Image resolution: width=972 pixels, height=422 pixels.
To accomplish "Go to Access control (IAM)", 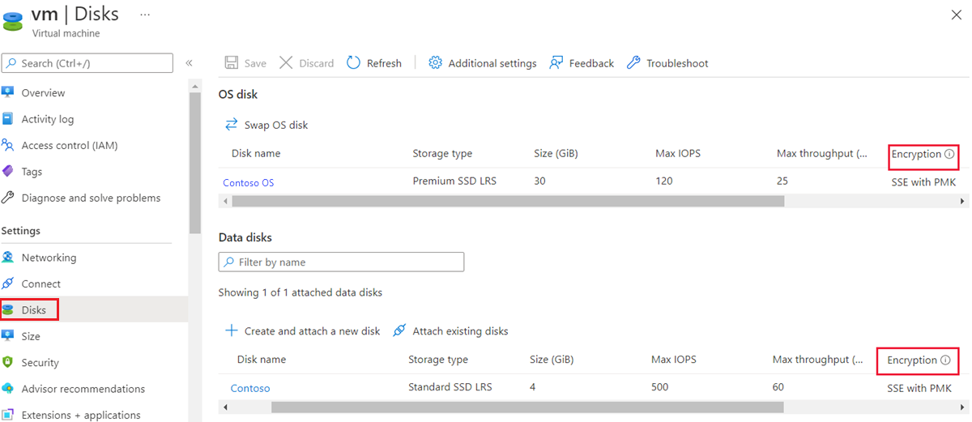I will pyautogui.click(x=69, y=146).
